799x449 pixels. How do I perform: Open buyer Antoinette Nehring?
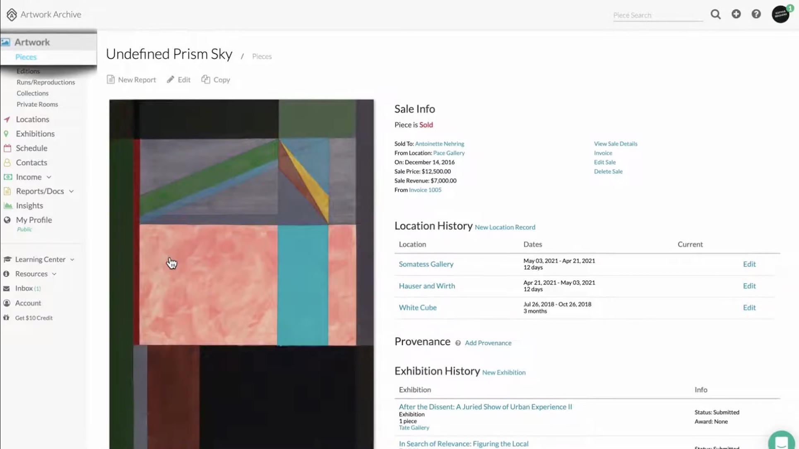(439, 144)
